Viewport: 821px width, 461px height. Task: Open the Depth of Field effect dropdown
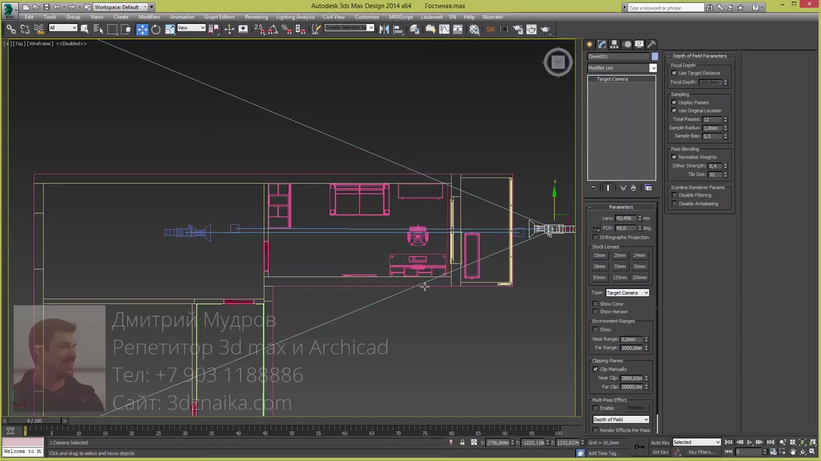(620, 419)
